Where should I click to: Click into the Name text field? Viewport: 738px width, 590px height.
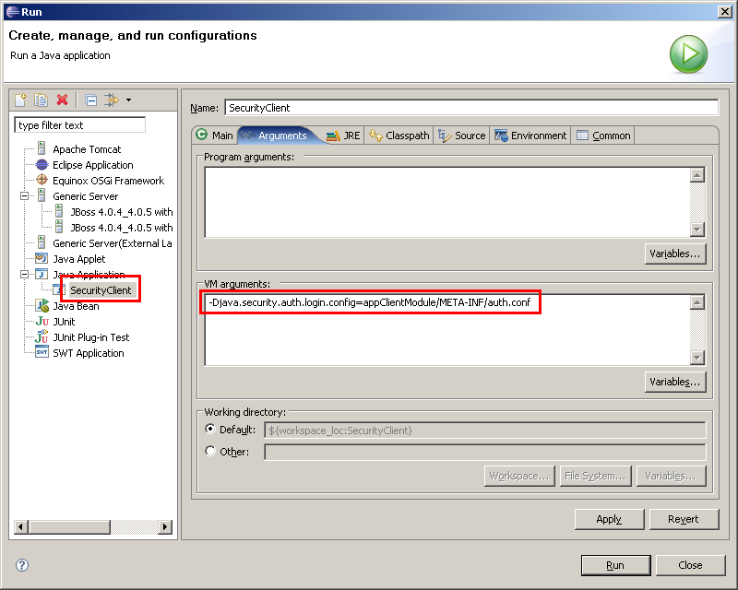point(470,108)
